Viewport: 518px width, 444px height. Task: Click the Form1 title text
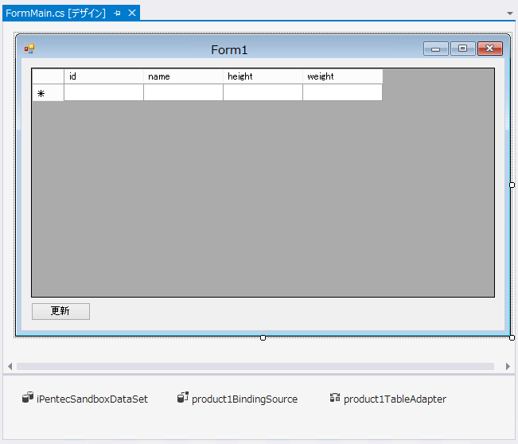[x=229, y=50]
